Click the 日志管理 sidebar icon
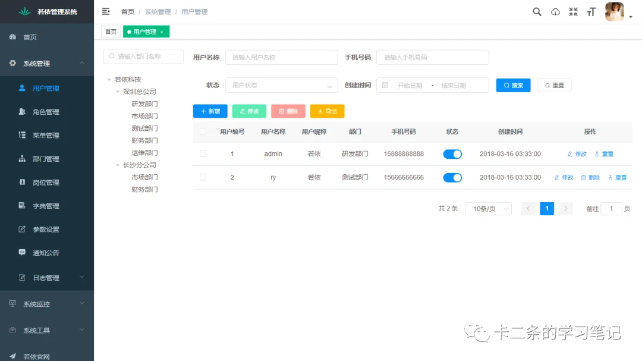This screenshot has height=361, width=642. coord(22,277)
